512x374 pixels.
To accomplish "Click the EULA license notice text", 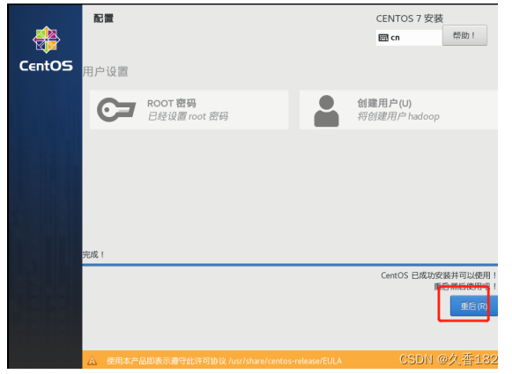I will 224,361.
